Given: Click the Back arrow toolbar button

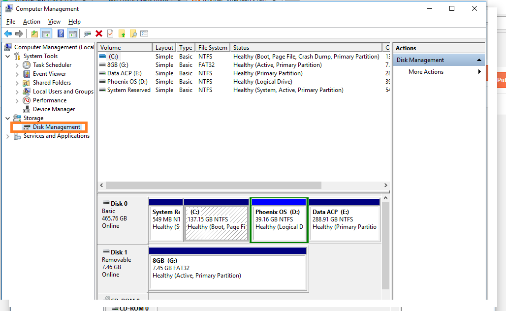Looking at the screenshot, I should 8,33.
